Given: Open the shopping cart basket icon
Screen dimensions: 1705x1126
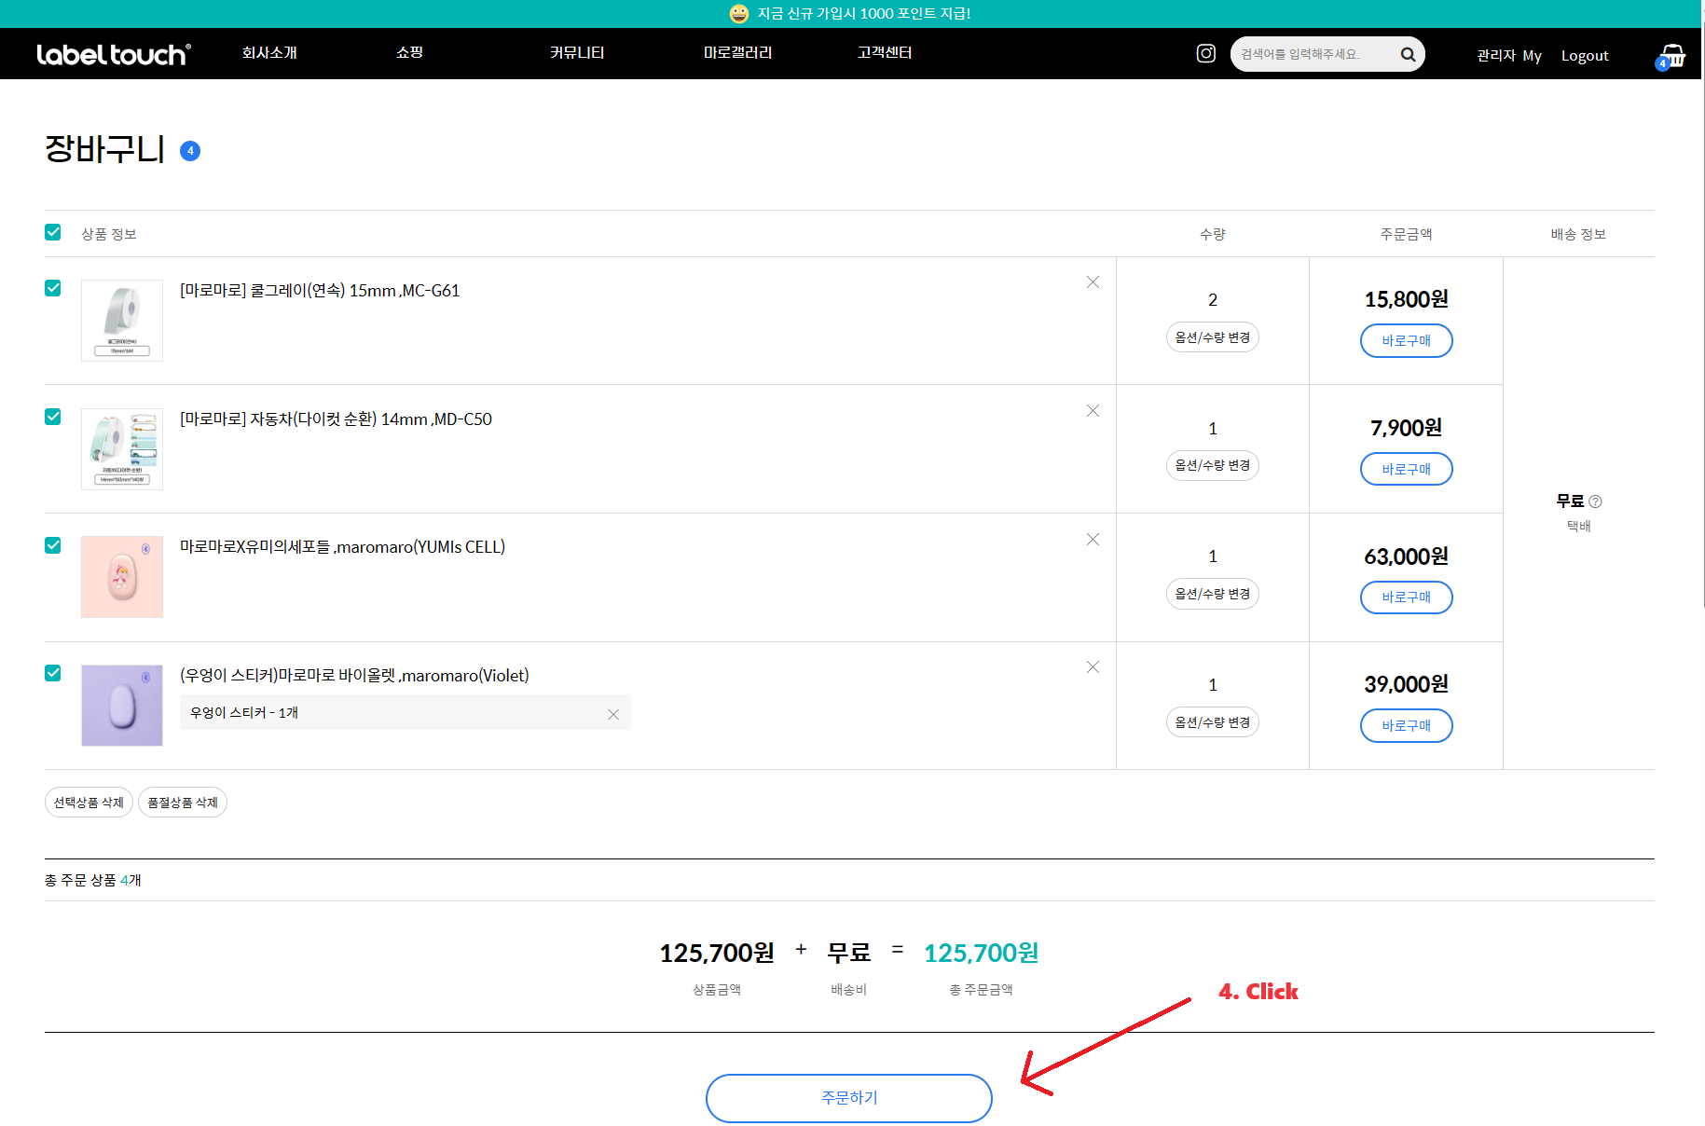Looking at the screenshot, I should [1672, 56].
